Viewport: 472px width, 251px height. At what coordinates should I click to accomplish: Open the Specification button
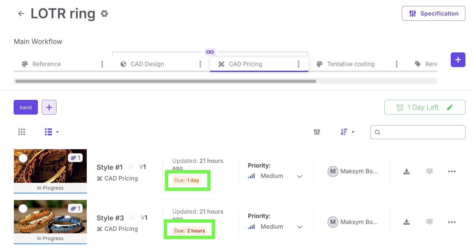(x=433, y=13)
